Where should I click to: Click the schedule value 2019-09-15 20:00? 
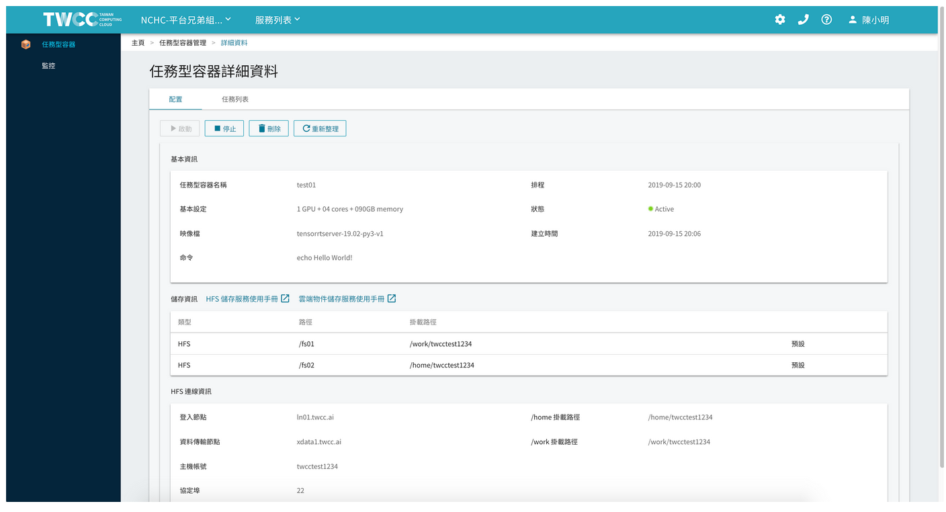click(675, 185)
